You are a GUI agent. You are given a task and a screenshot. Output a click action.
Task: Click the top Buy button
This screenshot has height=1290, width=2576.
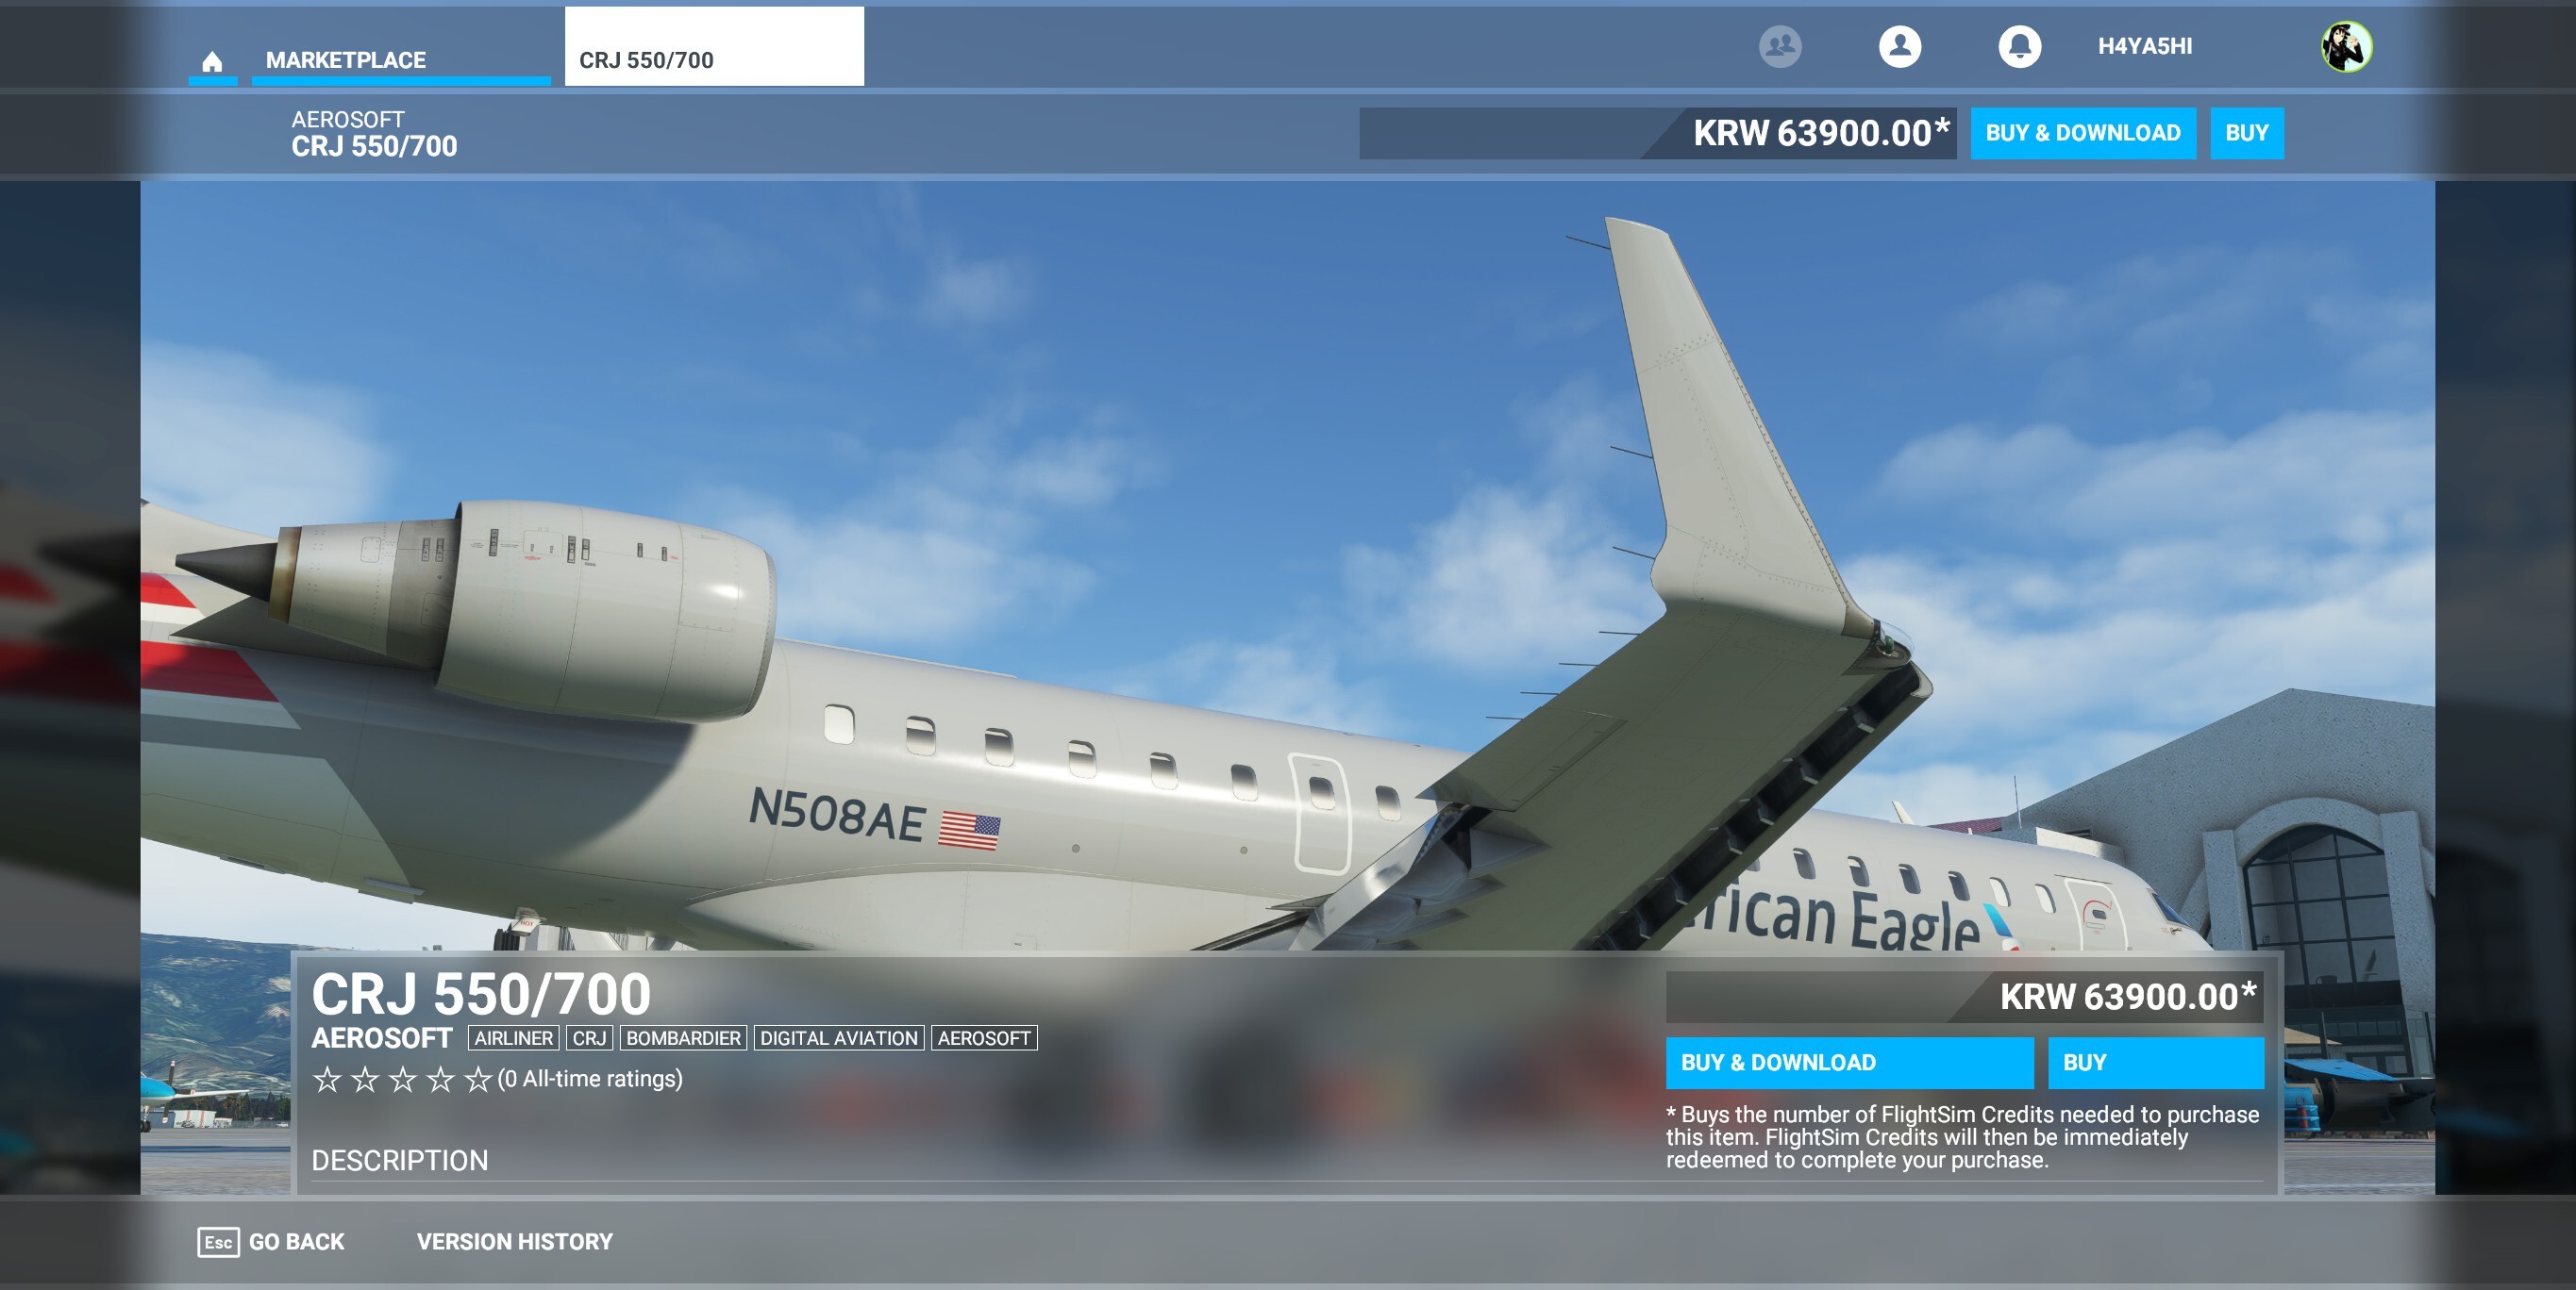(x=2246, y=133)
